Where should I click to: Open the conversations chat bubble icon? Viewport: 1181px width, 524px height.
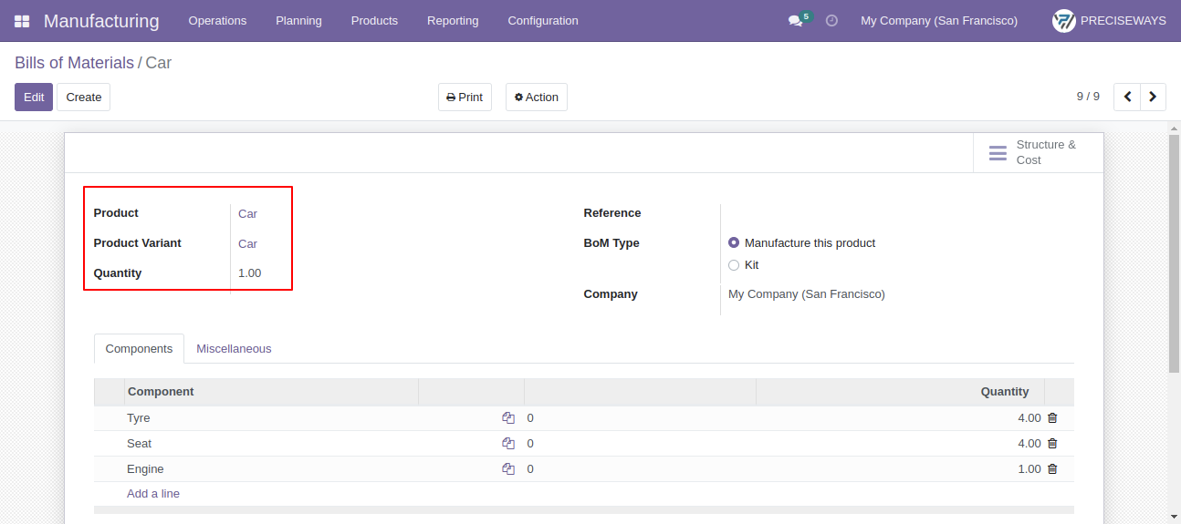[795, 21]
